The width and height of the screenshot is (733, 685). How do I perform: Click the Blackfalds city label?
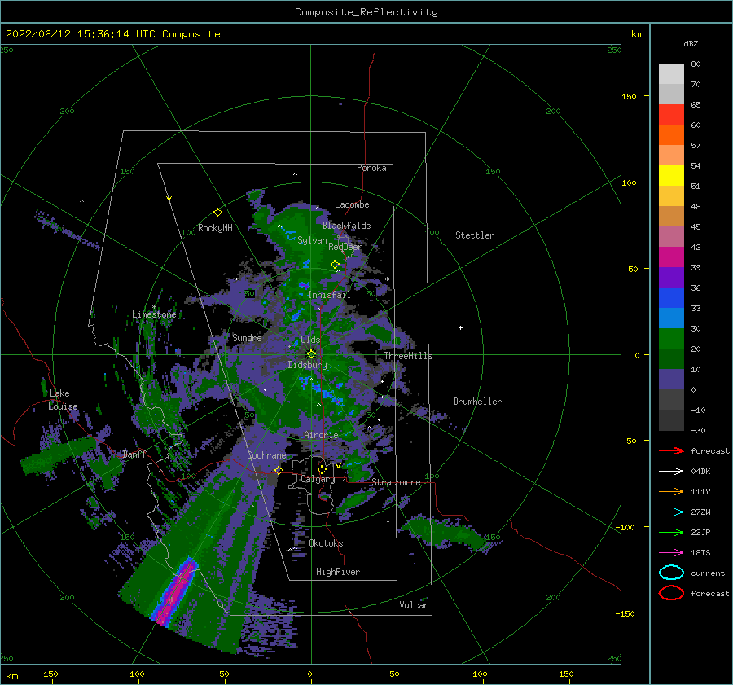tap(346, 226)
